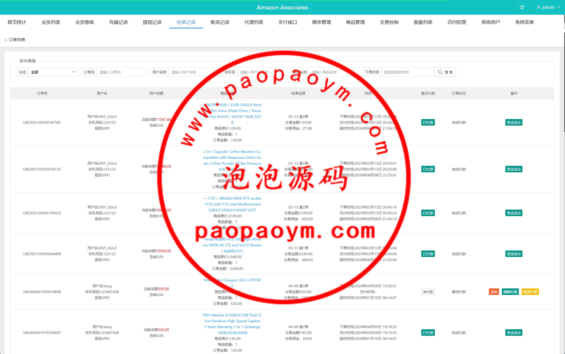This screenshot has width=565, height=354.
Task: Select the 提现记录 tab
Action: pos(152,22)
